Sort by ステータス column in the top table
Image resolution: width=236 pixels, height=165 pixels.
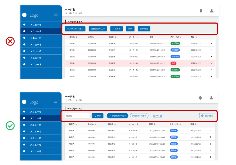pyautogui.click(x=176, y=37)
